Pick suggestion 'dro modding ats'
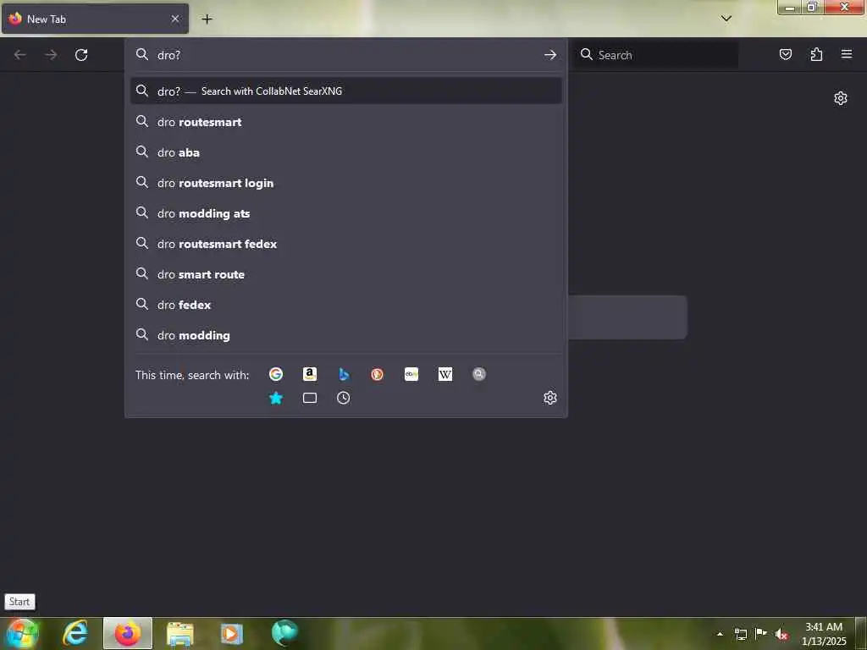The image size is (867, 650). coord(346,213)
